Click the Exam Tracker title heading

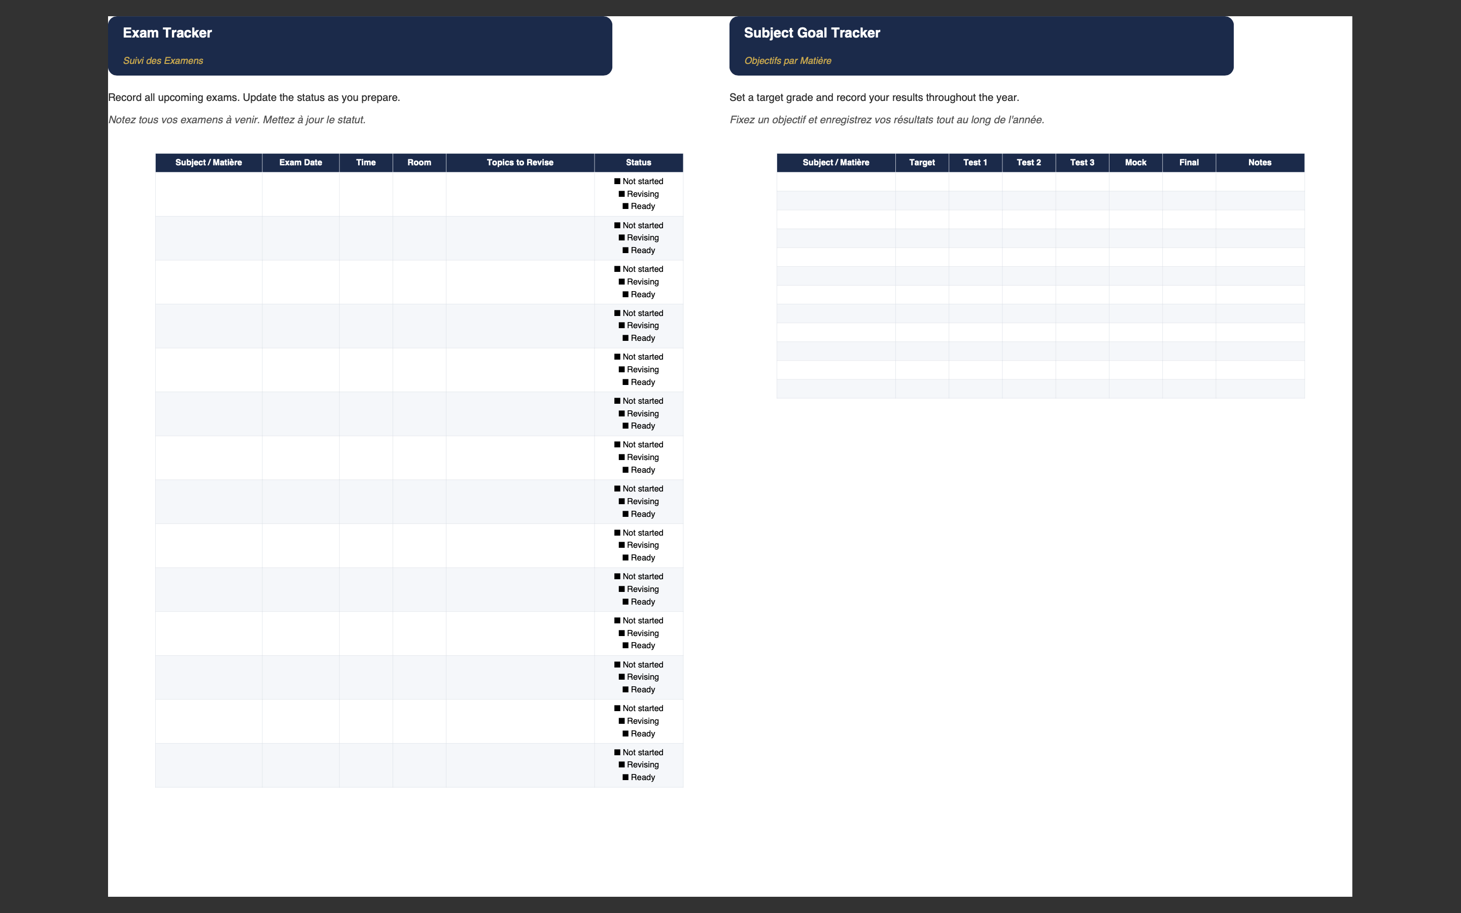[x=167, y=32]
